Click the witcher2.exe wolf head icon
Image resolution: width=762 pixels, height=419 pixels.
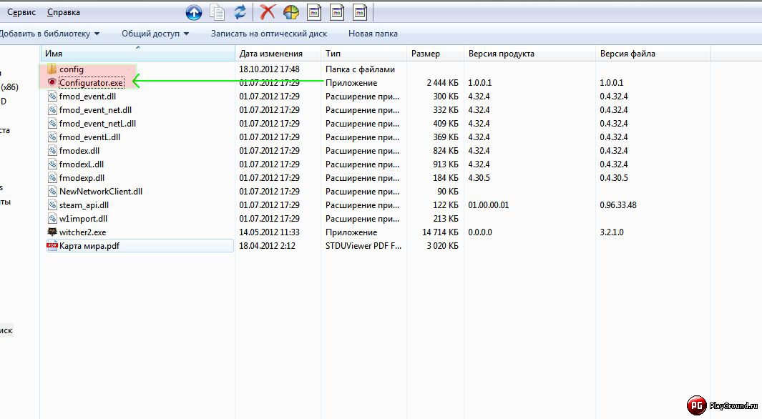point(52,232)
